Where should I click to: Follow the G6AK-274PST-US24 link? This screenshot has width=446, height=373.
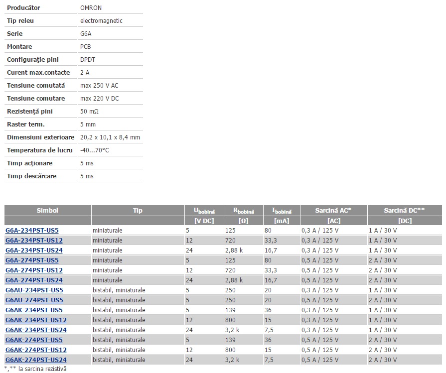pos(35,360)
